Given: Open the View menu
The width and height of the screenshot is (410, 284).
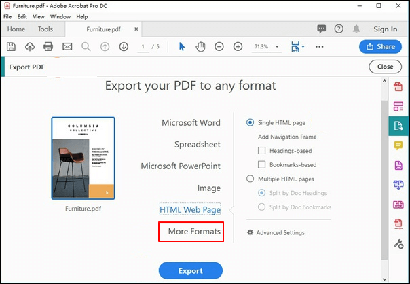Looking at the screenshot, I should pyautogui.click(x=39, y=17).
